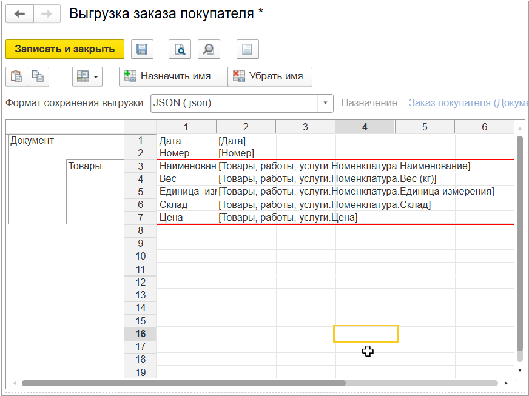Expand the export format dropdown arrow
The height and width of the screenshot is (396, 529).
326,103
